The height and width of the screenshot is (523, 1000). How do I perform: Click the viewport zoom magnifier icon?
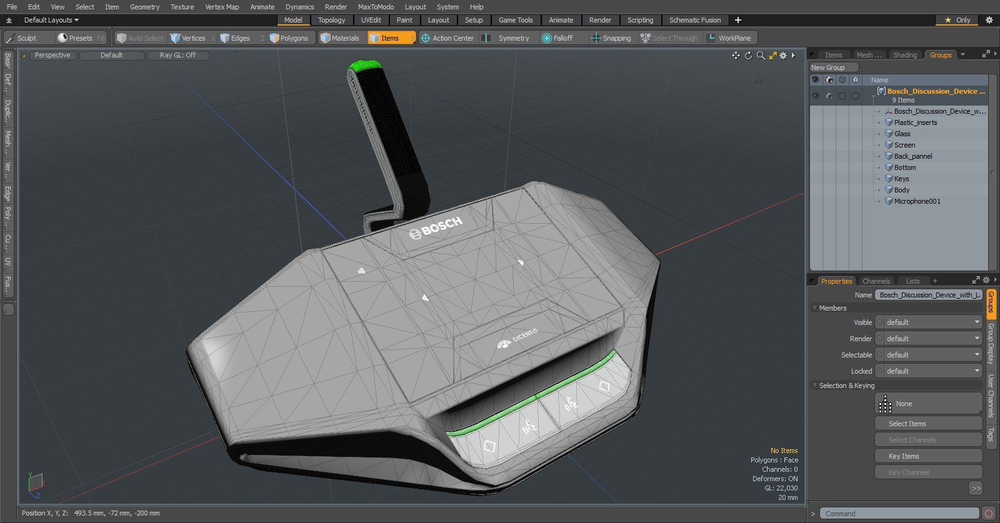(x=761, y=56)
